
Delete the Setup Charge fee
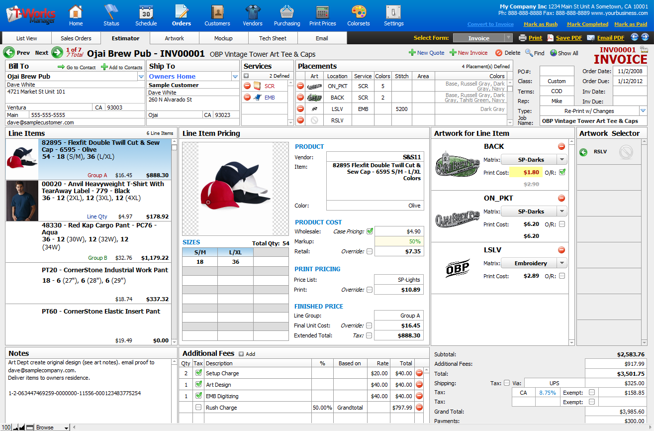(419, 373)
